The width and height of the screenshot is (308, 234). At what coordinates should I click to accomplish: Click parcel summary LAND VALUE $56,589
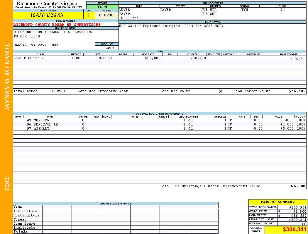pyautogui.click(x=299, y=216)
